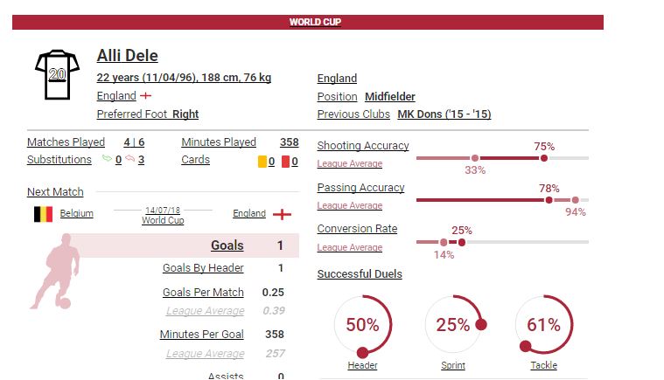Click the World Cup link under match date
664x380 pixels.
tap(163, 220)
